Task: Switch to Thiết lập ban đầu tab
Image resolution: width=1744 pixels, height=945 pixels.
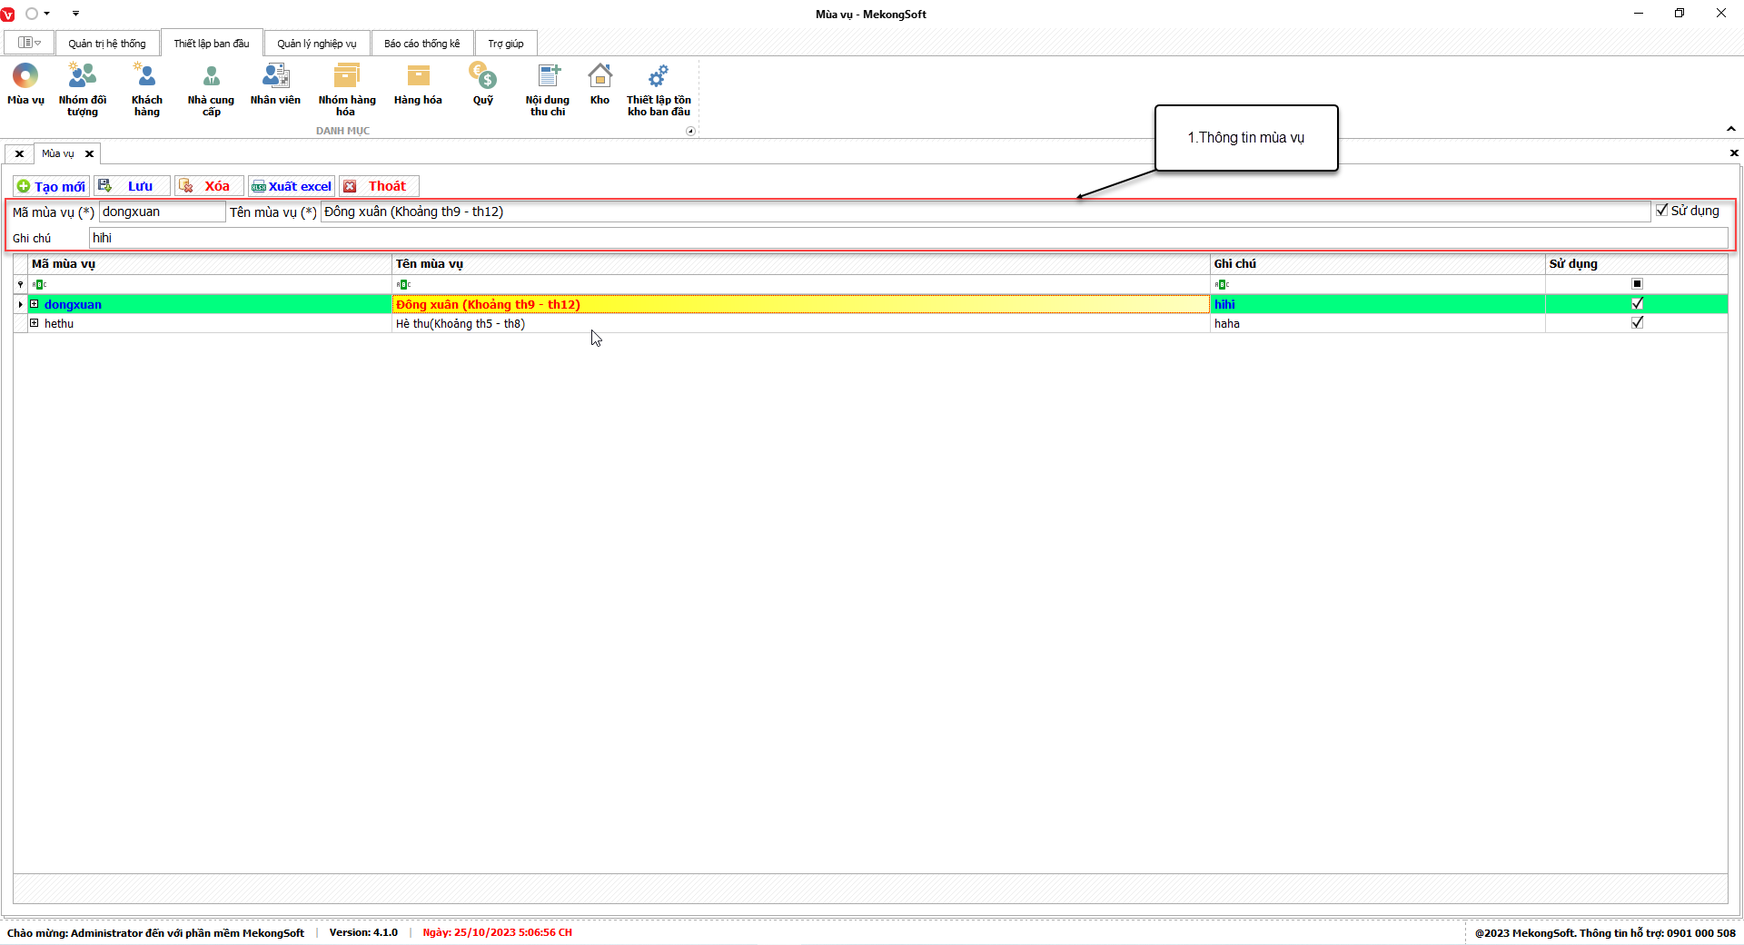Action: [212, 44]
